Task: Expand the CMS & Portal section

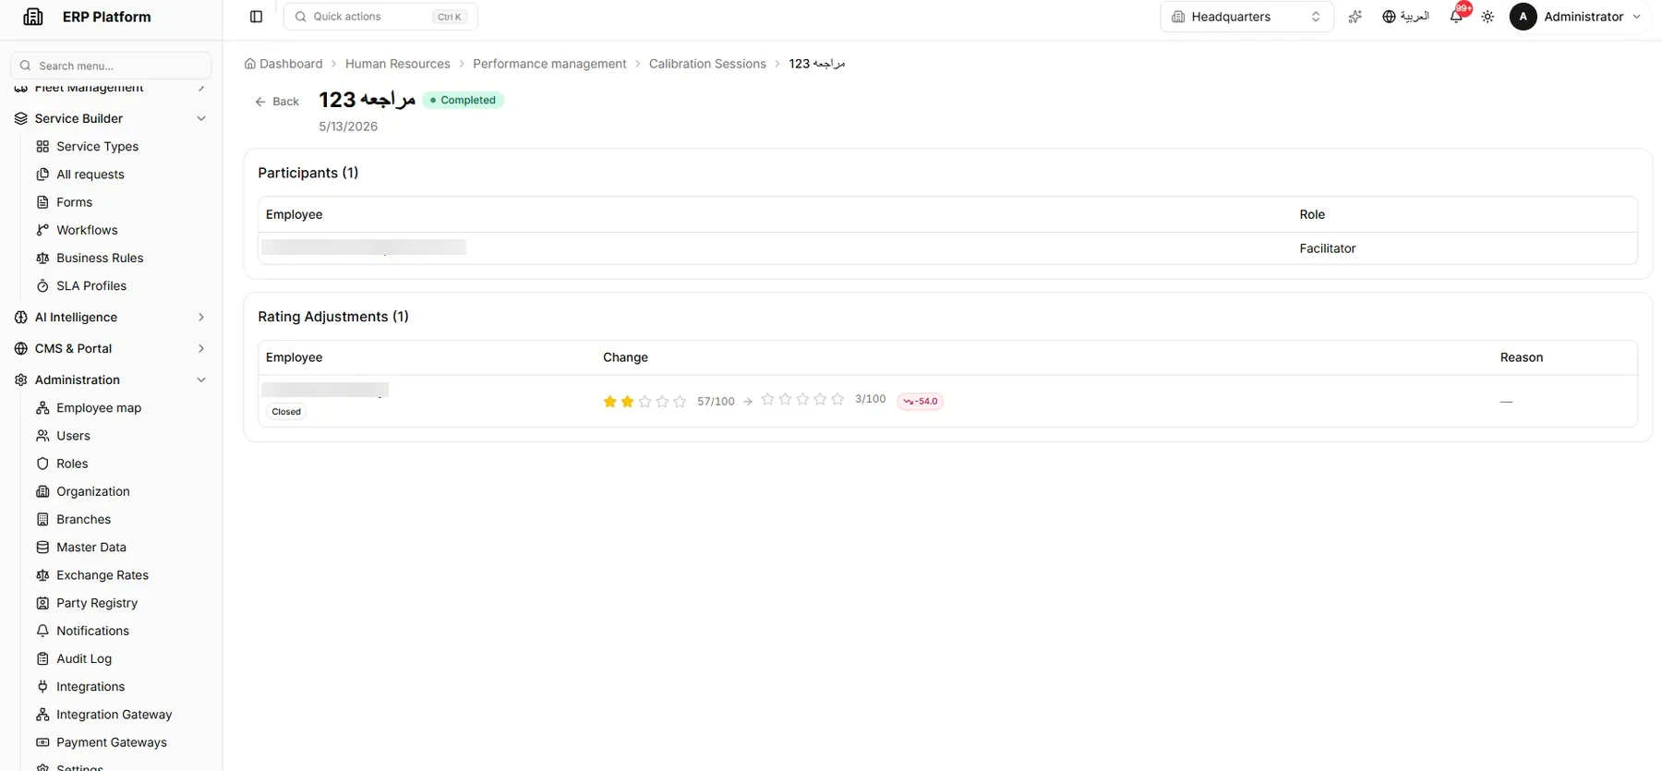Action: pyautogui.click(x=111, y=348)
